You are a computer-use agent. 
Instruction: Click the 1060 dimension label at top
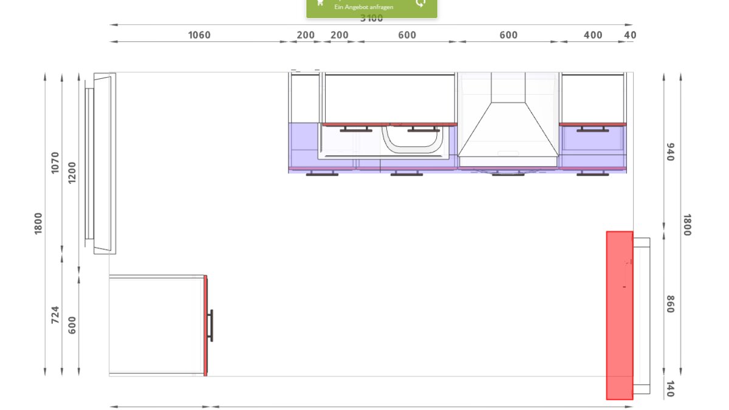click(199, 35)
